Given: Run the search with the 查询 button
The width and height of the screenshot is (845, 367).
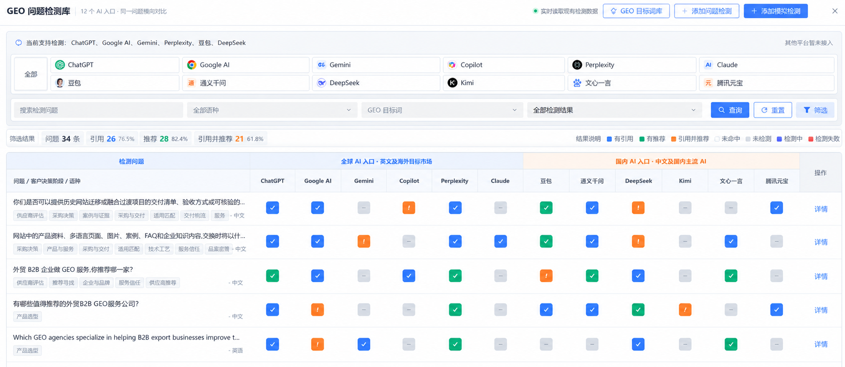Looking at the screenshot, I should (x=730, y=110).
